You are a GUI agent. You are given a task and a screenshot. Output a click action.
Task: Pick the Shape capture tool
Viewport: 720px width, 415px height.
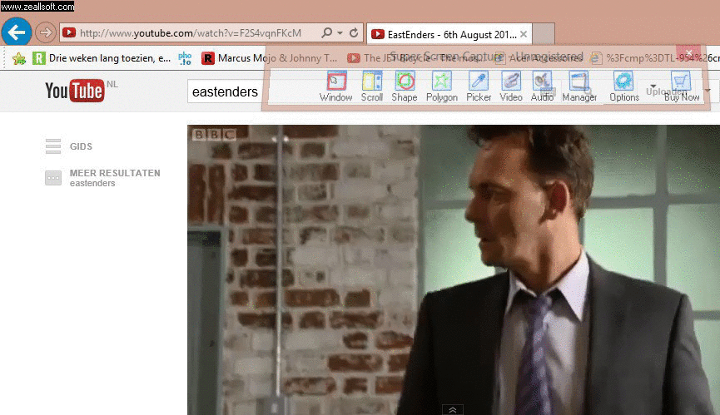(x=405, y=86)
